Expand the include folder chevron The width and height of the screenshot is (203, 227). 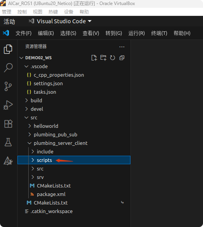click(x=33, y=151)
